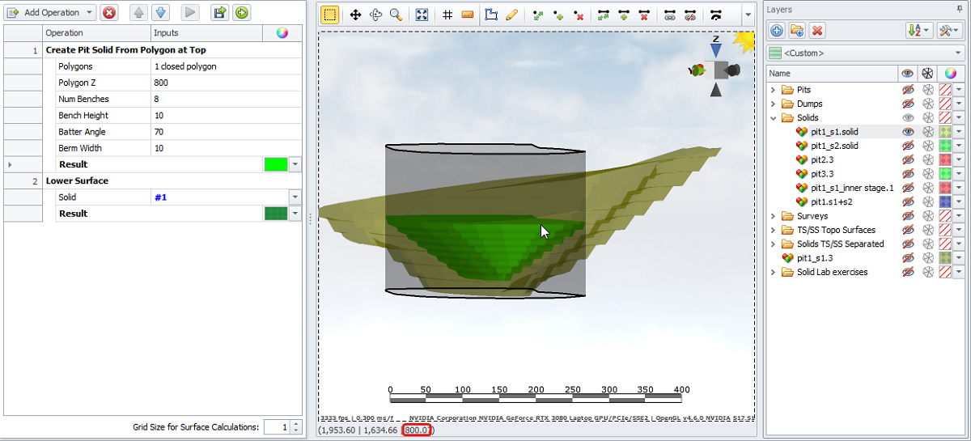
Task: Toggle visibility eye for Surveys folder
Action: [x=908, y=216]
